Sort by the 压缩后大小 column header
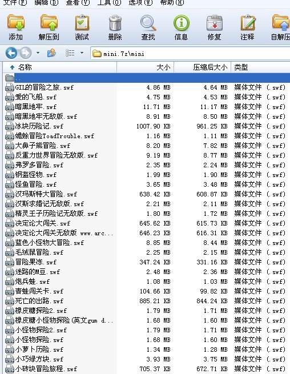The image size is (290, 374). point(203,67)
